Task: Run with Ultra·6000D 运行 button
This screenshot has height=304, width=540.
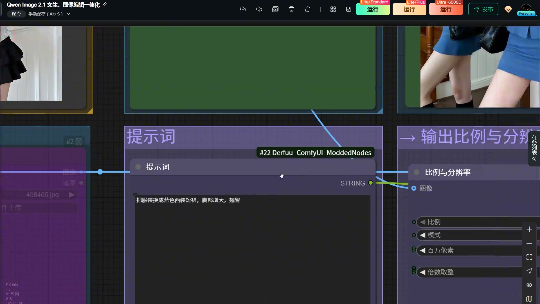Action: coord(446,9)
